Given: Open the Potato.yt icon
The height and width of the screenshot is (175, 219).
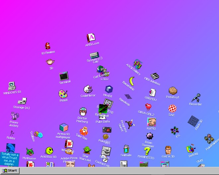Looking at the screenshot, I should 172,91.
